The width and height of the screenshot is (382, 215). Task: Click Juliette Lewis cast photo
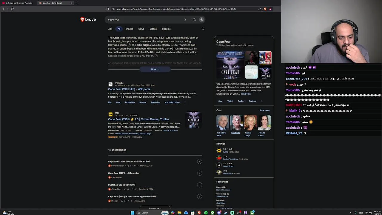(x=264, y=122)
